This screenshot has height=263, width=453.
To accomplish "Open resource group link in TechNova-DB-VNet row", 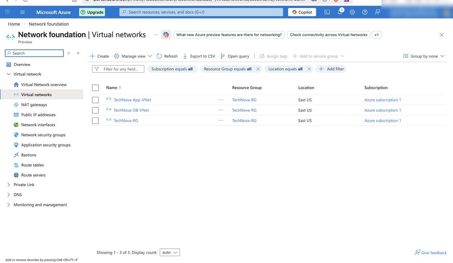I will [244, 110].
